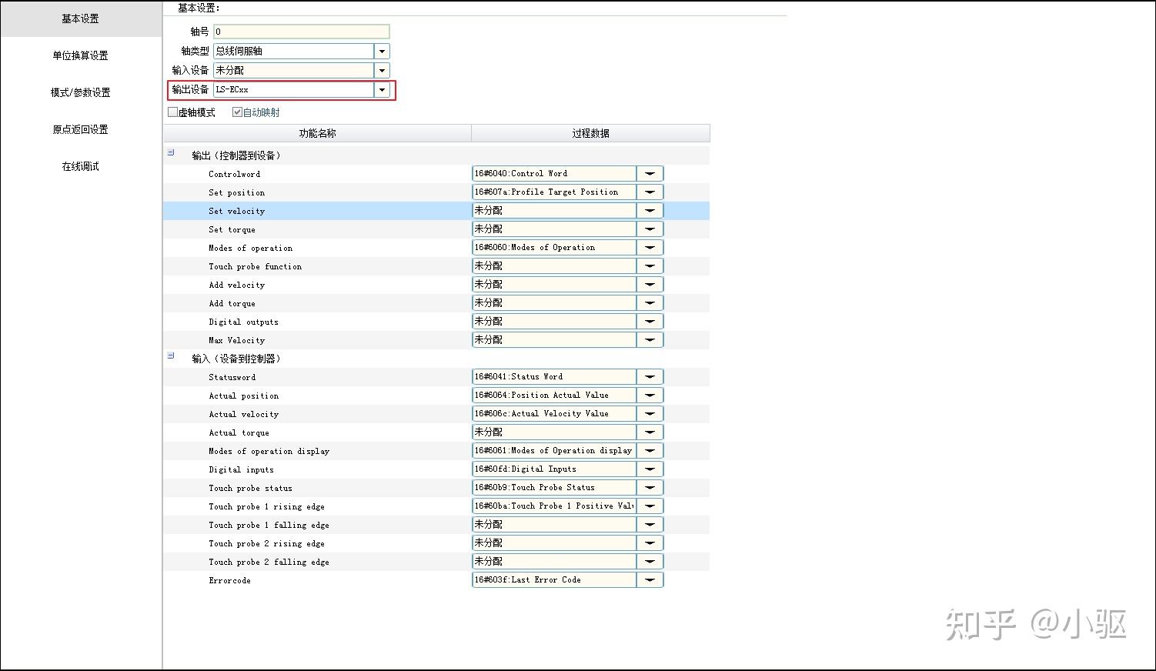Collapse the 输出(控制器到设备) group
The height and width of the screenshot is (671, 1156).
pyautogui.click(x=171, y=153)
